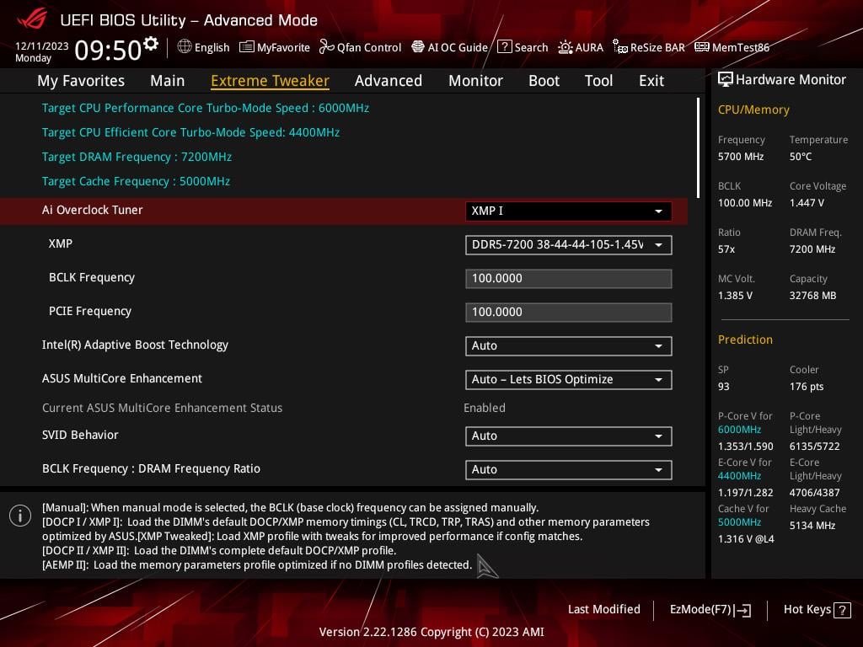The width and height of the screenshot is (863, 647).
Task: Launch the AI OC Guide
Action: (x=449, y=47)
